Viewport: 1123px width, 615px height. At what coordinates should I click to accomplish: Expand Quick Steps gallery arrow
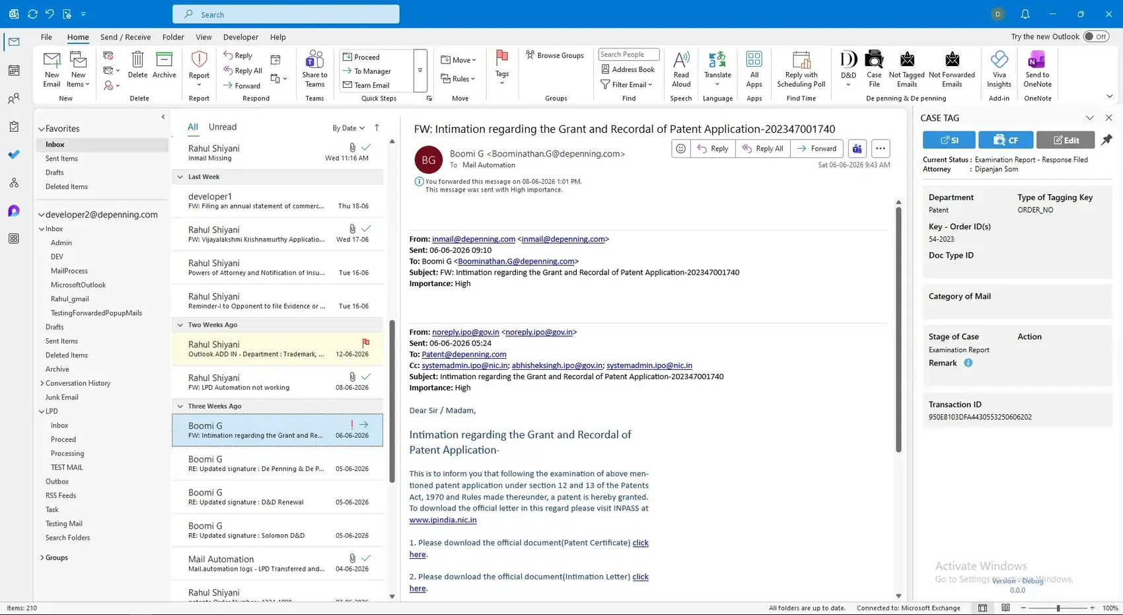[420, 71]
